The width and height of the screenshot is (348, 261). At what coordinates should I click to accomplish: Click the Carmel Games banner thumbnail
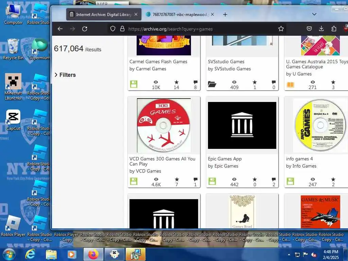click(164, 46)
